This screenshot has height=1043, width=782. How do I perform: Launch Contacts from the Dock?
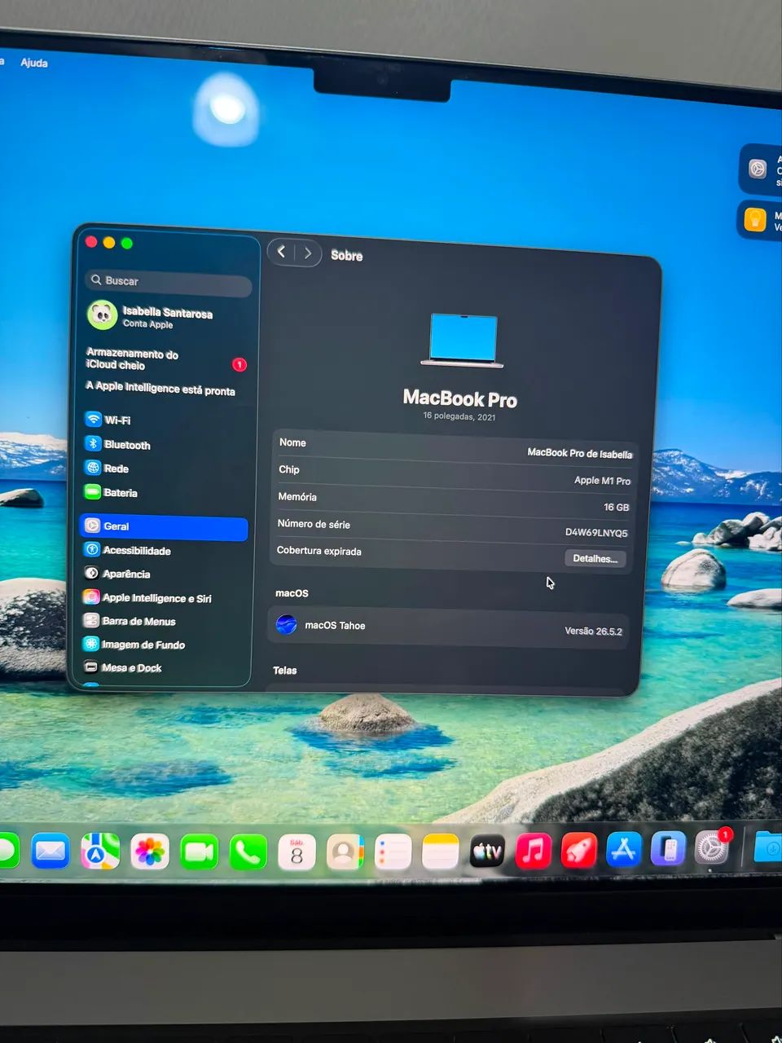[x=345, y=853]
